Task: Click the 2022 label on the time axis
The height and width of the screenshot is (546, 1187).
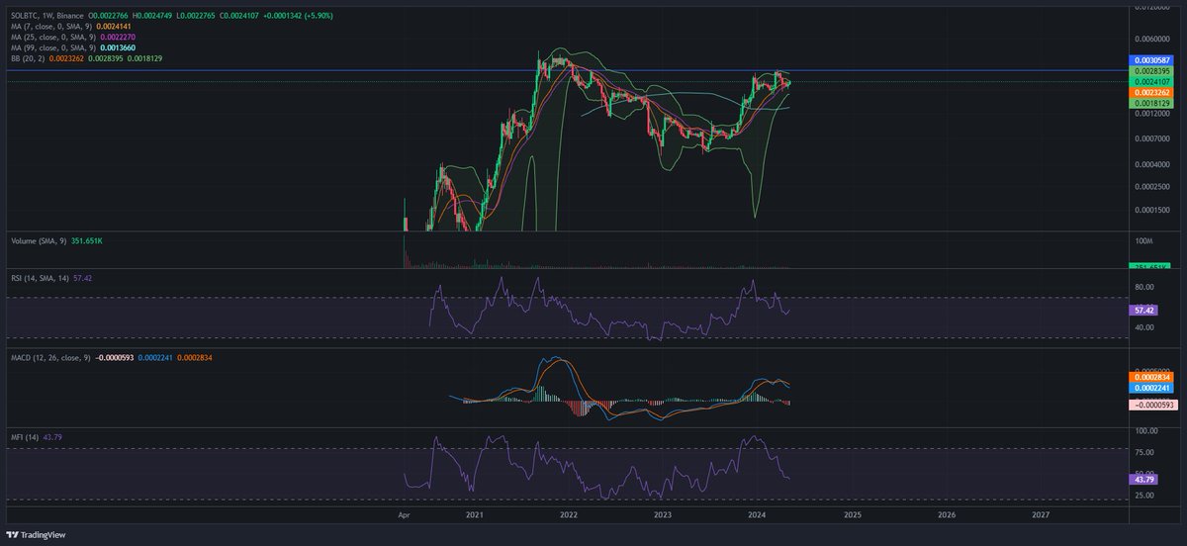Action: (x=569, y=515)
